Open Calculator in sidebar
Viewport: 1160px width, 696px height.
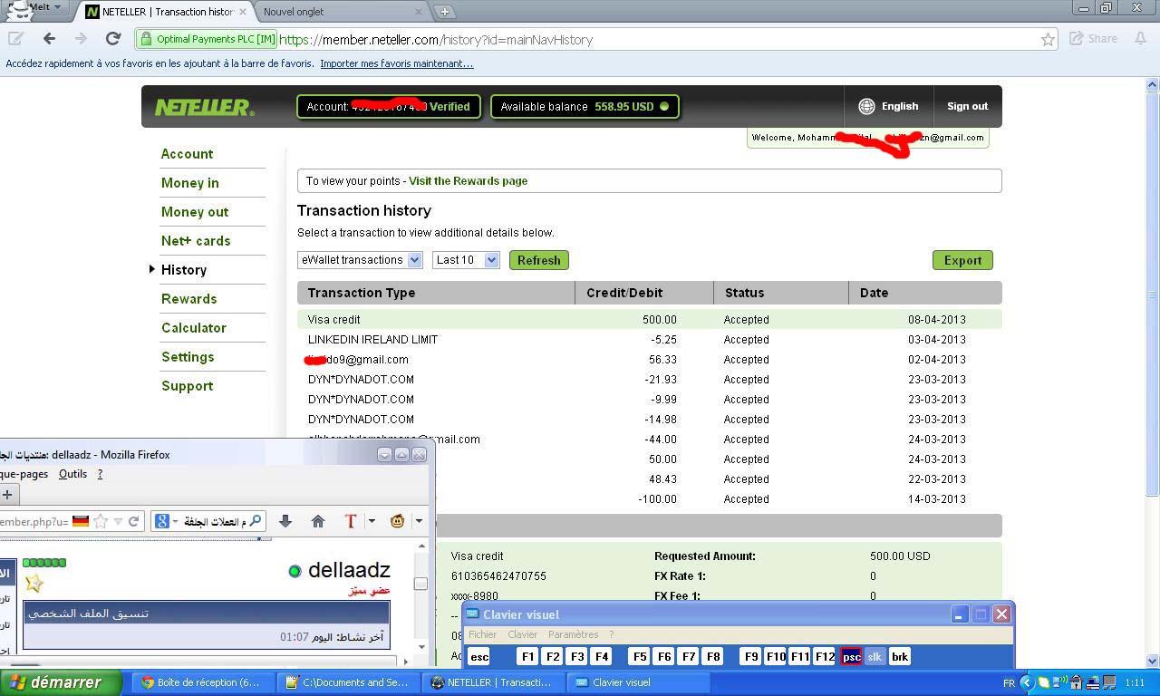click(x=194, y=328)
